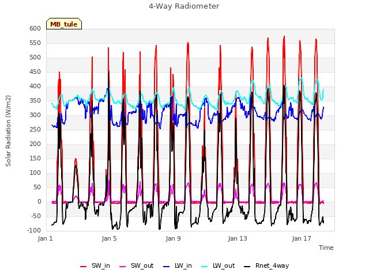The image size is (369, 277).
Task: Click the 4-Way Radiometer chart title
Action: (184, 6)
